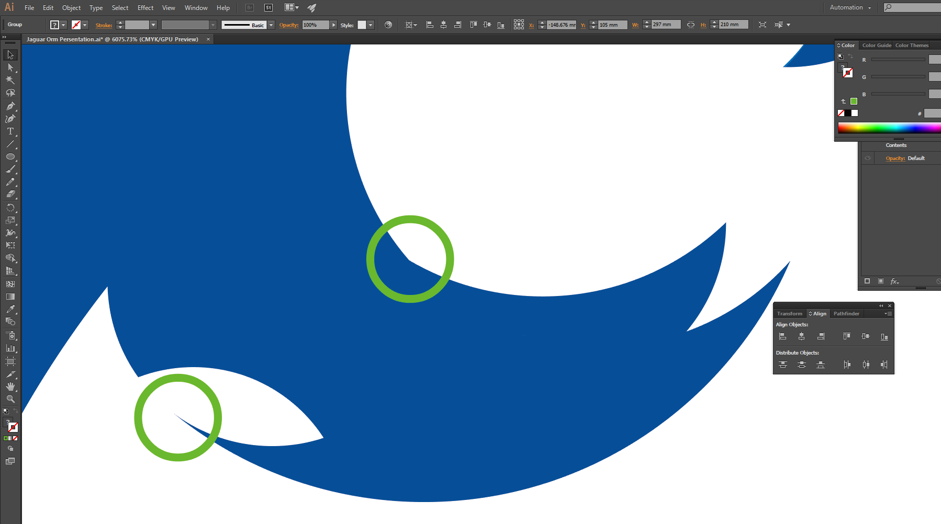The width and height of the screenshot is (941, 524).
Task: Click the Stroke: link in control bar
Action: tap(104, 25)
